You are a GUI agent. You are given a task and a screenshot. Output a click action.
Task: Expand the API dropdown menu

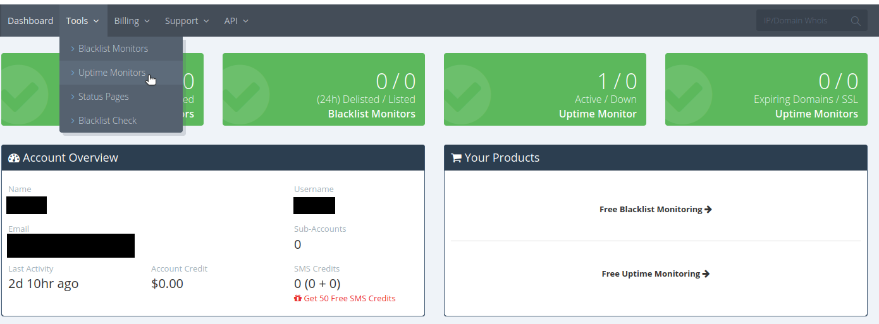(x=236, y=21)
